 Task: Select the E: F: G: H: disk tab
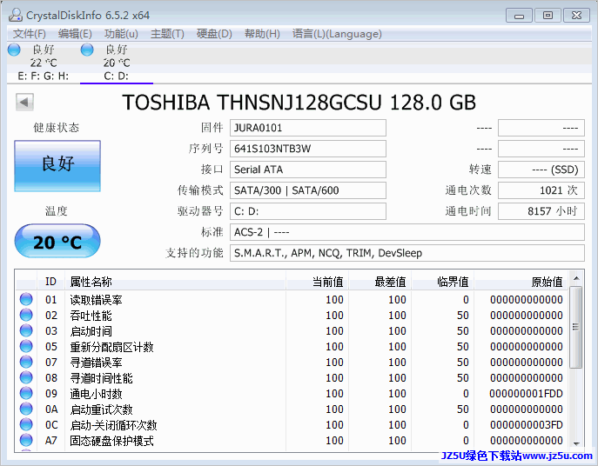(x=43, y=63)
